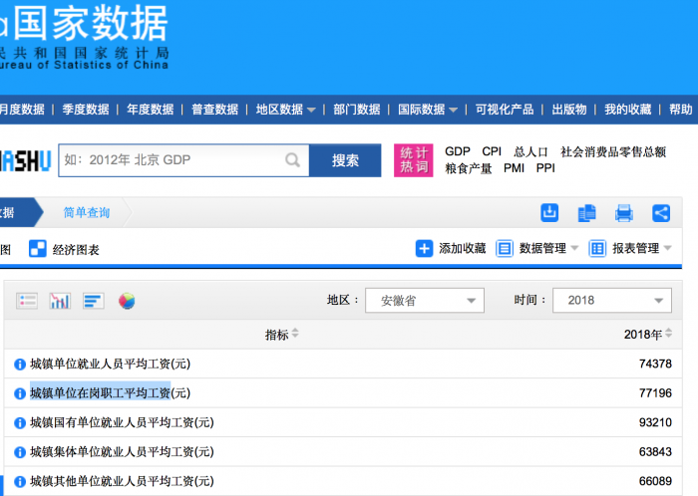Expand the 报表管理 dropdown
Viewport: 698px width, 496px height.
(x=630, y=248)
